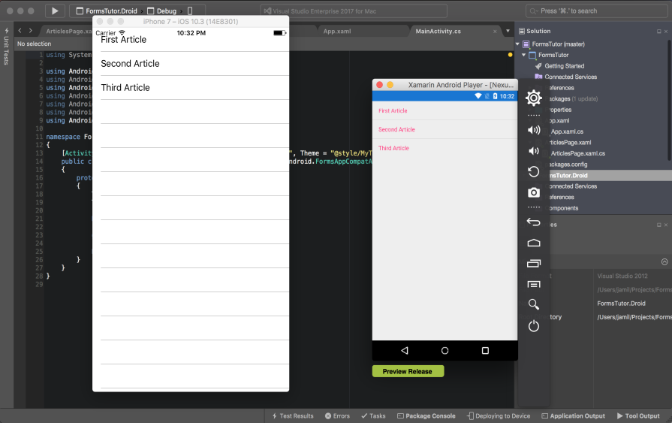The height and width of the screenshot is (423, 672).
Task: Close the Solution pad
Action: point(666,32)
